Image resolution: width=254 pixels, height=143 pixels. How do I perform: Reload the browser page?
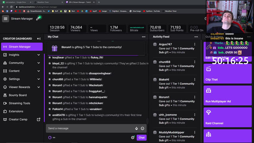(x=12, y=7)
